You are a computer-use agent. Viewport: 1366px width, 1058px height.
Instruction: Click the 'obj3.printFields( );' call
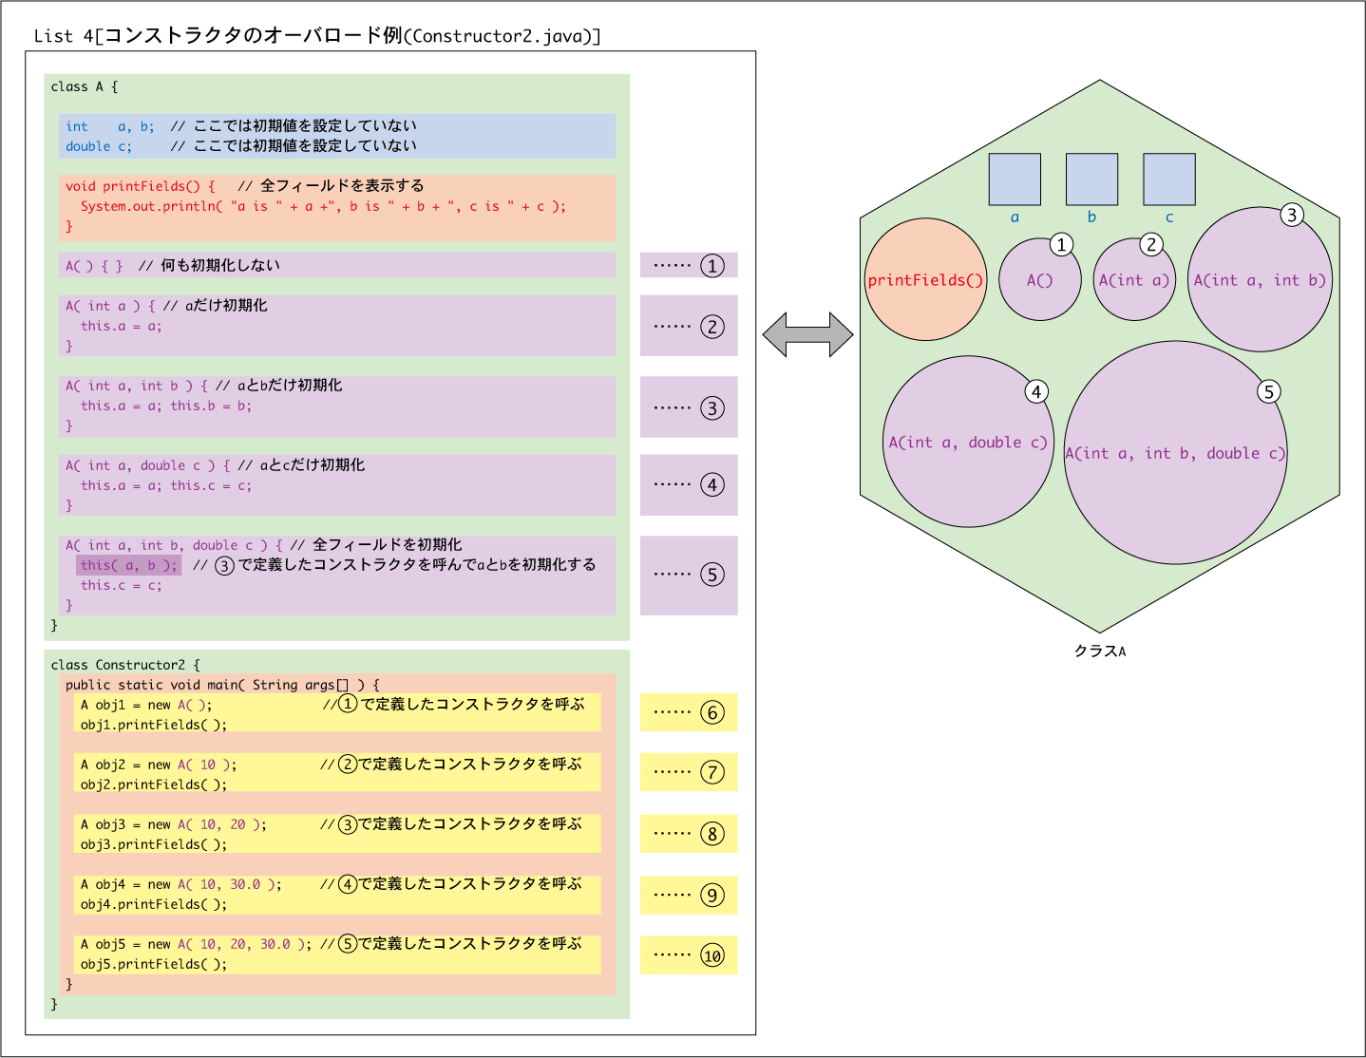(154, 844)
